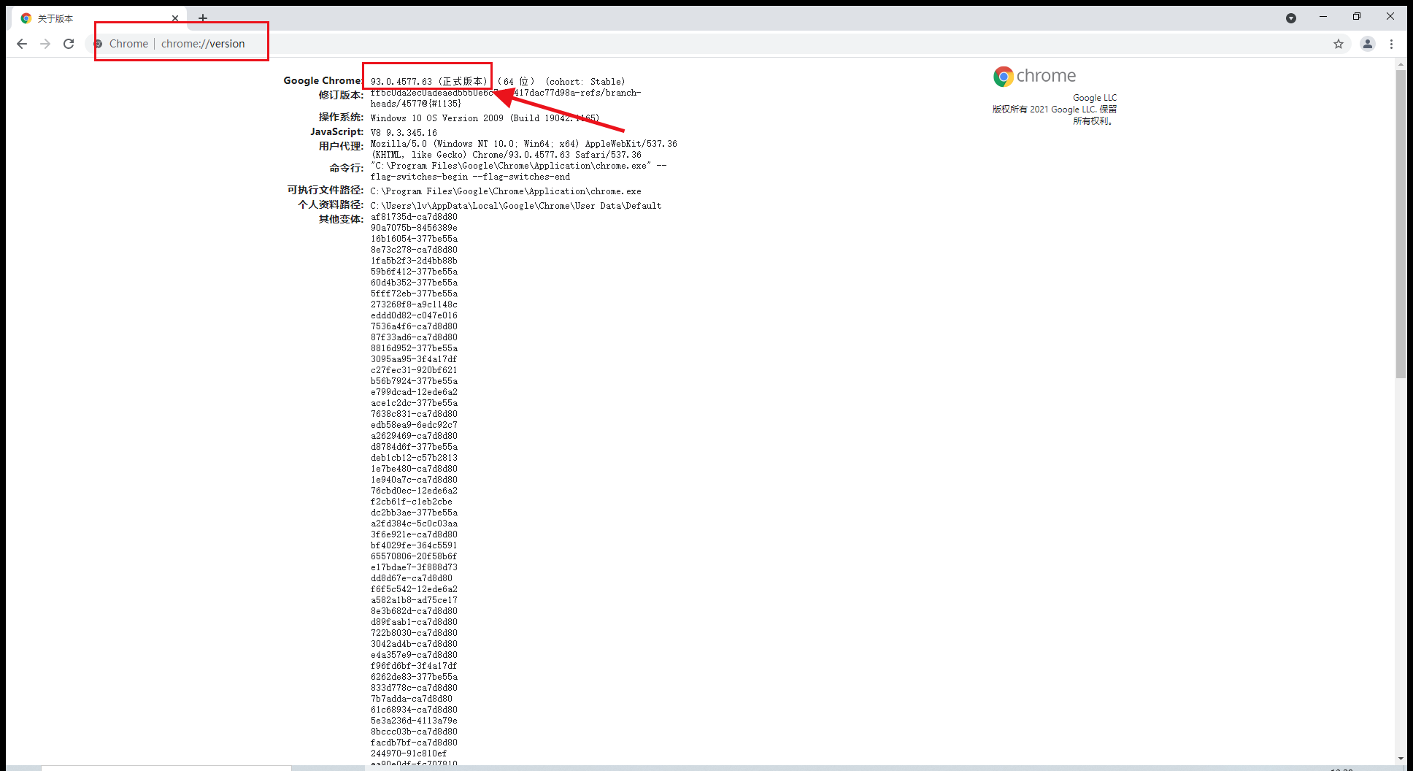Select the 关于版本 tab
This screenshot has height=771, width=1413.
(100, 18)
